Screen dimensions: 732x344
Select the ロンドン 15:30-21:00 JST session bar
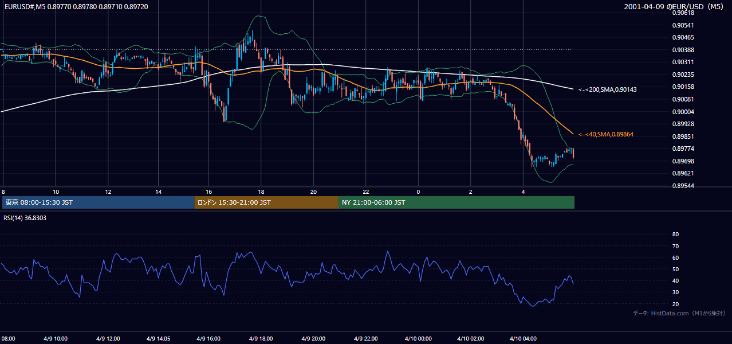tap(266, 202)
